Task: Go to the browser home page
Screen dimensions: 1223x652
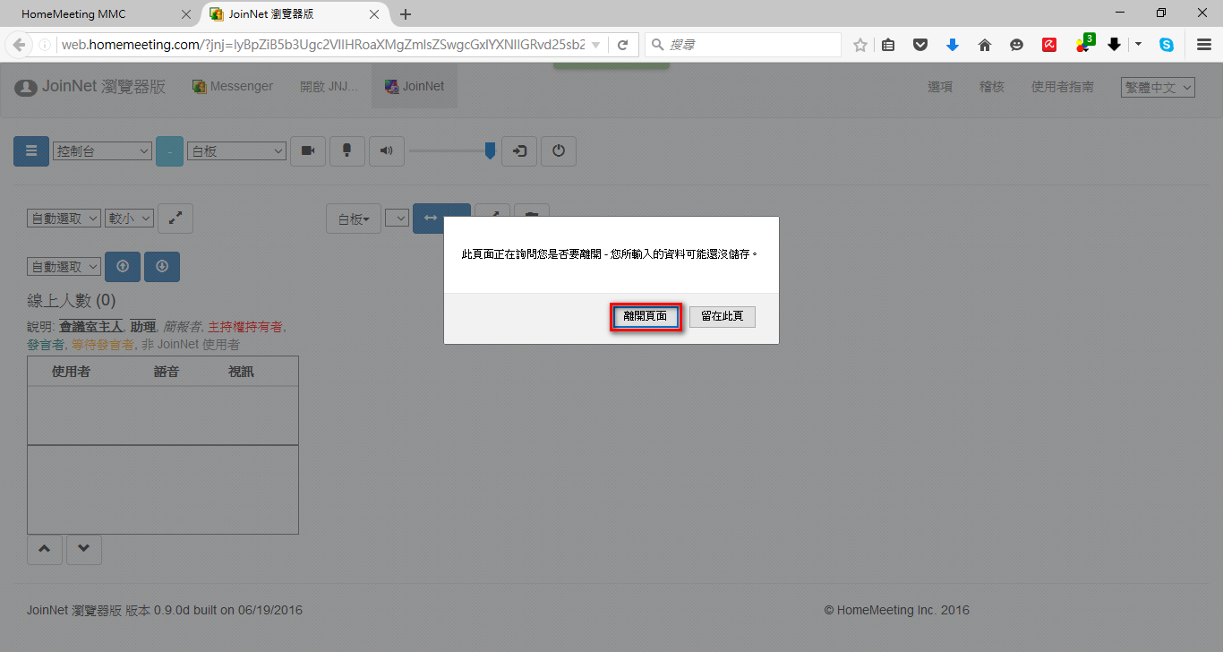Action: [x=985, y=45]
